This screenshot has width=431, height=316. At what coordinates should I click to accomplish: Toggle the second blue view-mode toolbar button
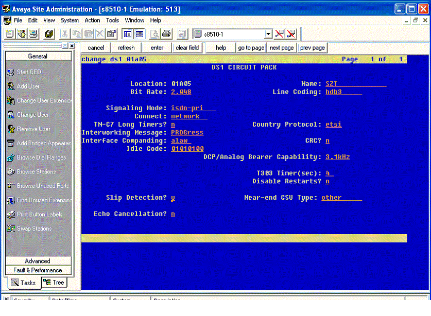coord(140,34)
